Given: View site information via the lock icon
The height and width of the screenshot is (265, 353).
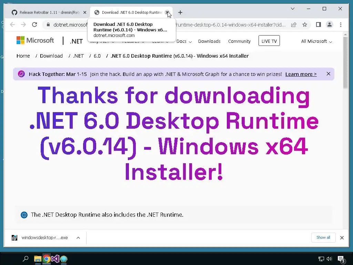Looking at the screenshot, I should tap(48, 24).
